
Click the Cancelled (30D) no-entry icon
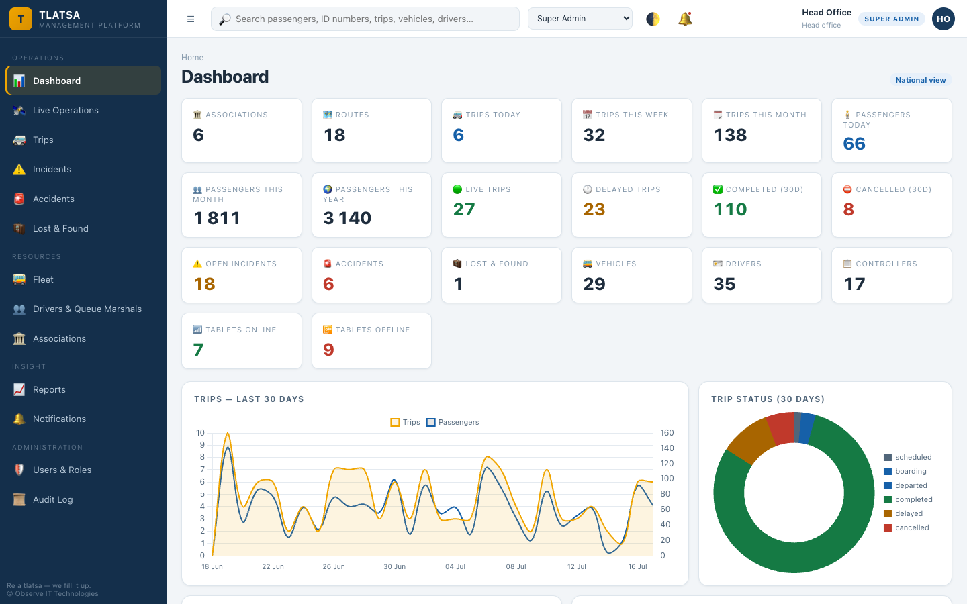click(x=847, y=189)
